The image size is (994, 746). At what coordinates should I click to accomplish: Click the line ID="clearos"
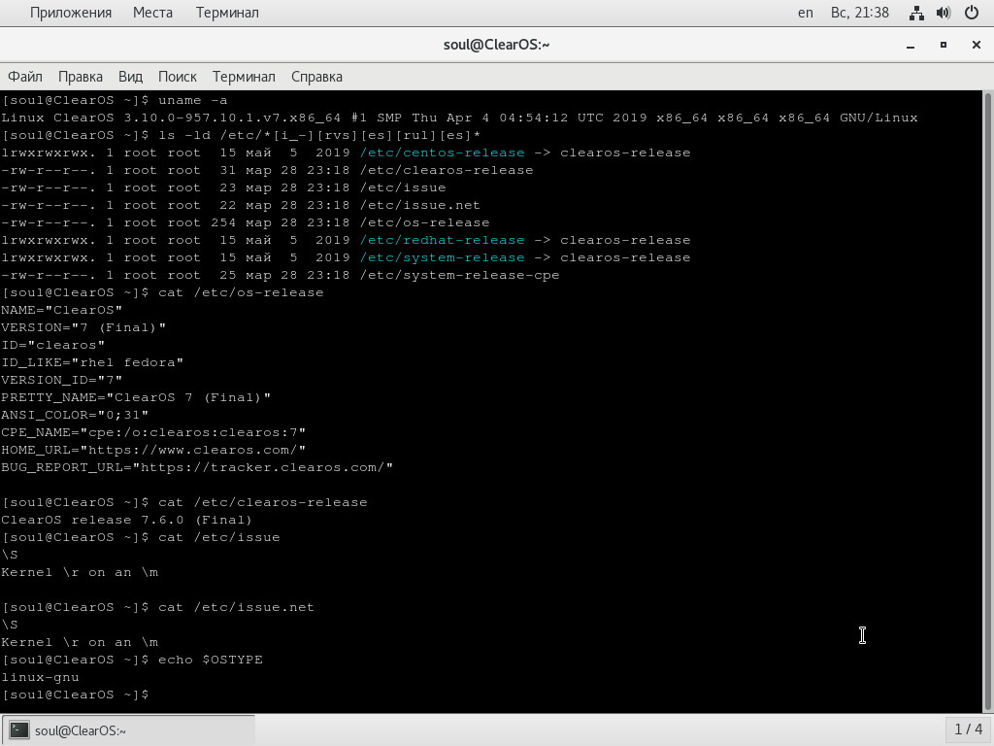pyautogui.click(x=53, y=345)
